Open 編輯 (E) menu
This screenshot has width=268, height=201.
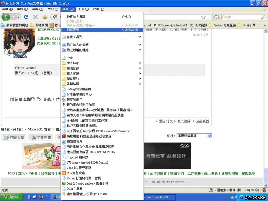coord(22,9)
